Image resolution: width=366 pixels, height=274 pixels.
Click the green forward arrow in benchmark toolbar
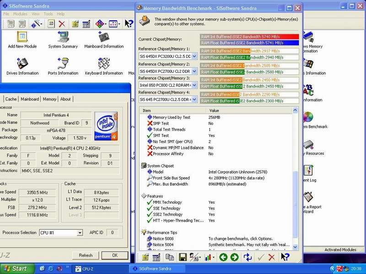[234, 257]
